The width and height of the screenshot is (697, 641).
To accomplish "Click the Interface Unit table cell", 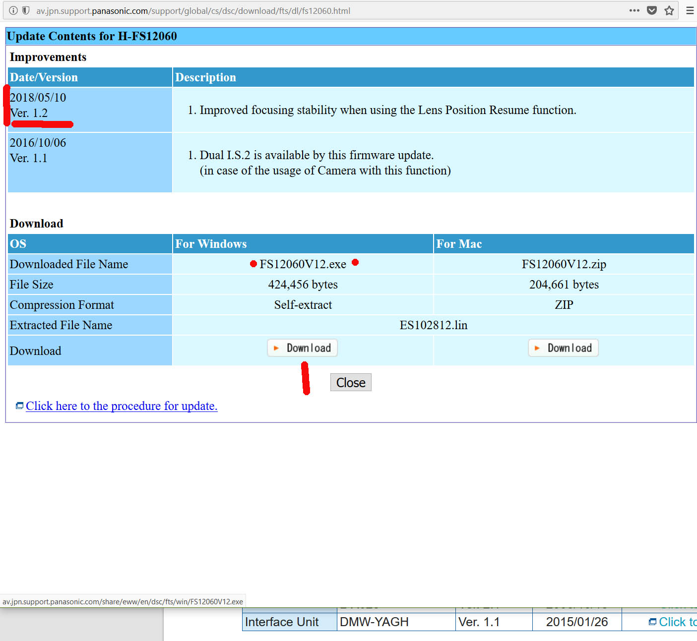I will pyautogui.click(x=282, y=622).
